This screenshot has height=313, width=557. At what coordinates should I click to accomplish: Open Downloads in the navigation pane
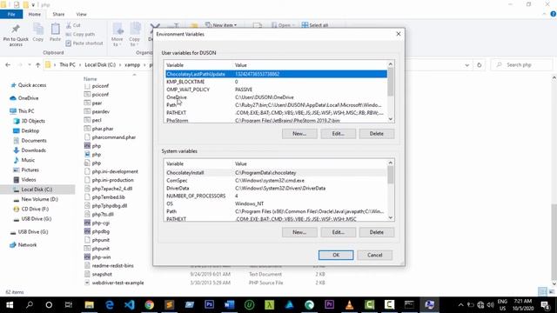point(33,150)
